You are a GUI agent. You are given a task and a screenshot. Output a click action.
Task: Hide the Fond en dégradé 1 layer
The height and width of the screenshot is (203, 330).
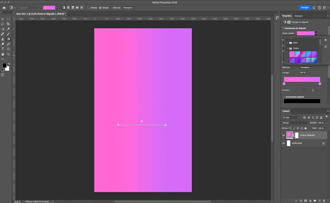pos(283,135)
